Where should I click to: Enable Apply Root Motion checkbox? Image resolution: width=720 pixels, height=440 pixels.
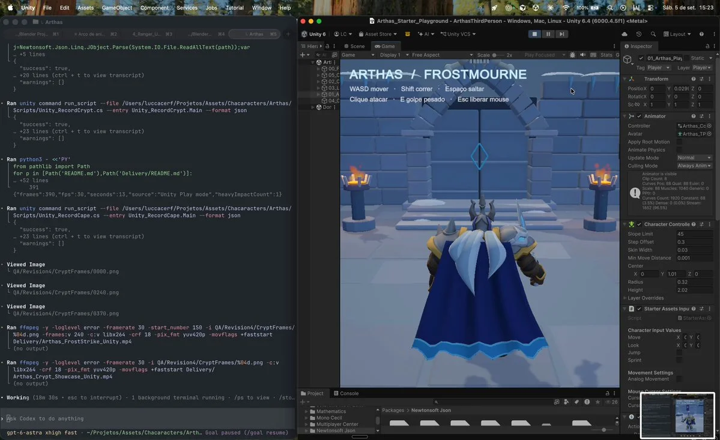pyautogui.click(x=679, y=142)
